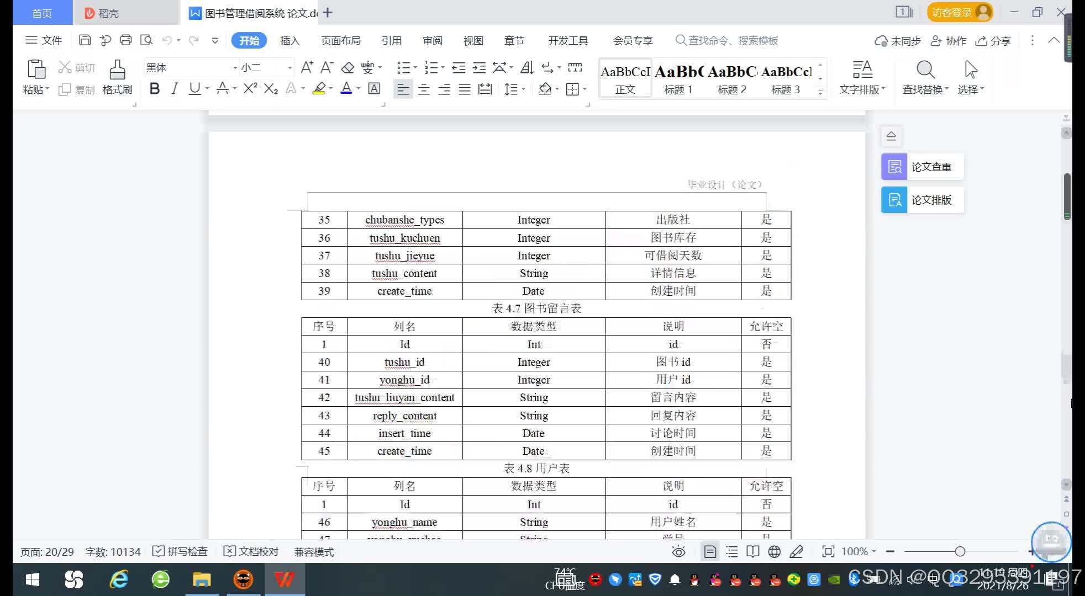Apply 标题 1 heading style

tap(678, 79)
